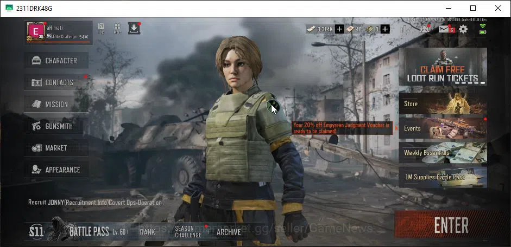Open the More grid icon

point(117,29)
